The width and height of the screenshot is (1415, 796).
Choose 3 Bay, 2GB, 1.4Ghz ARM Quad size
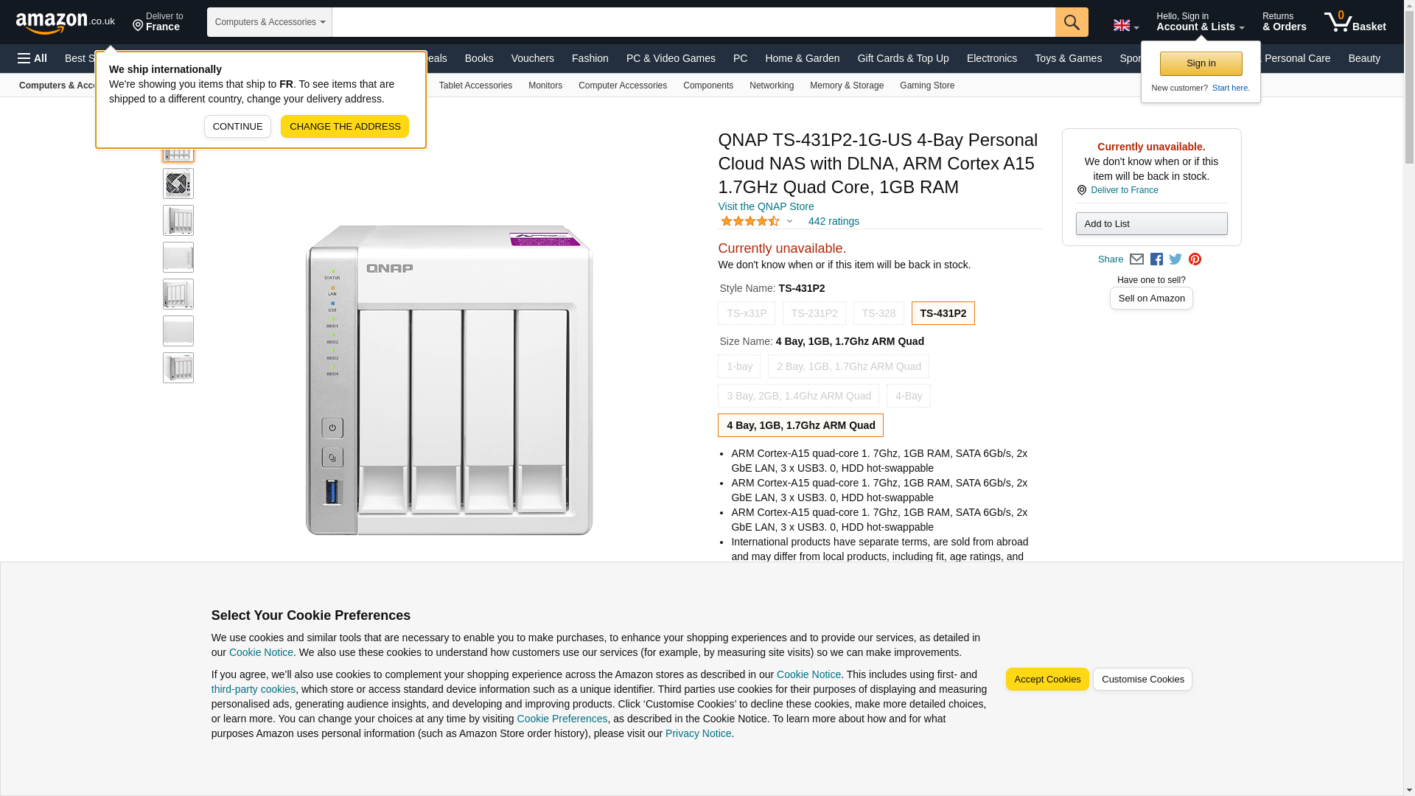798,396
